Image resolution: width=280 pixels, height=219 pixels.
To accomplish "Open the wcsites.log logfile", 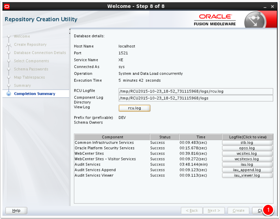I will click(x=247, y=154).
